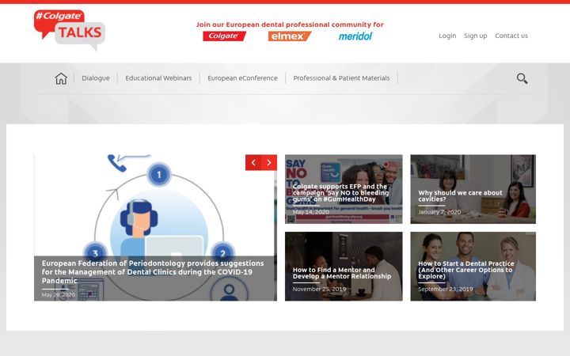
Task: Go to the home page icon
Action: [x=61, y=78]
